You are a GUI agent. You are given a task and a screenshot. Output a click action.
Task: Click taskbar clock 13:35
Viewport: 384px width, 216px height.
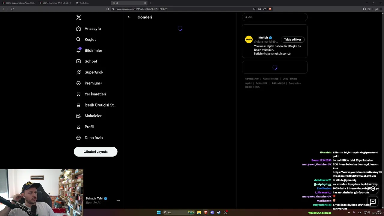tap(377, 212)
